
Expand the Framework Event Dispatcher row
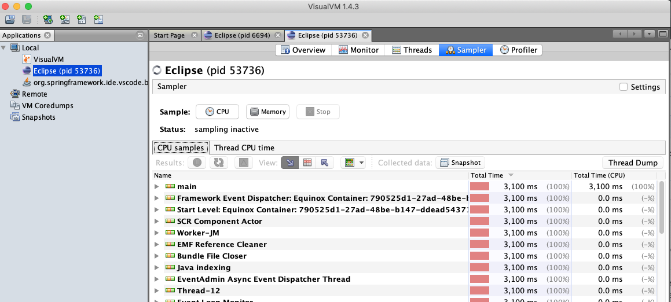click(157, 198)
